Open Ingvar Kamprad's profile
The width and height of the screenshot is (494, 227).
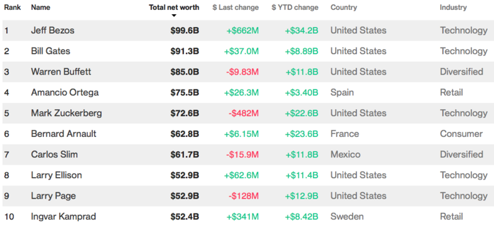64,217
